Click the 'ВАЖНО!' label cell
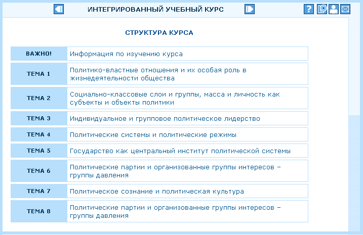Screen dimensions: 363x235 (39, 54)
